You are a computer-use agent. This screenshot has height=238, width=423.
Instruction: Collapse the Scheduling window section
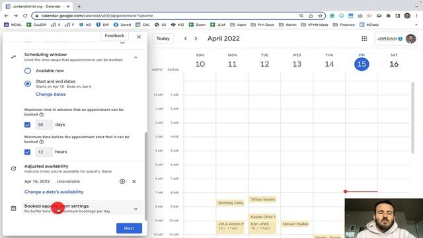pos(135,58)
